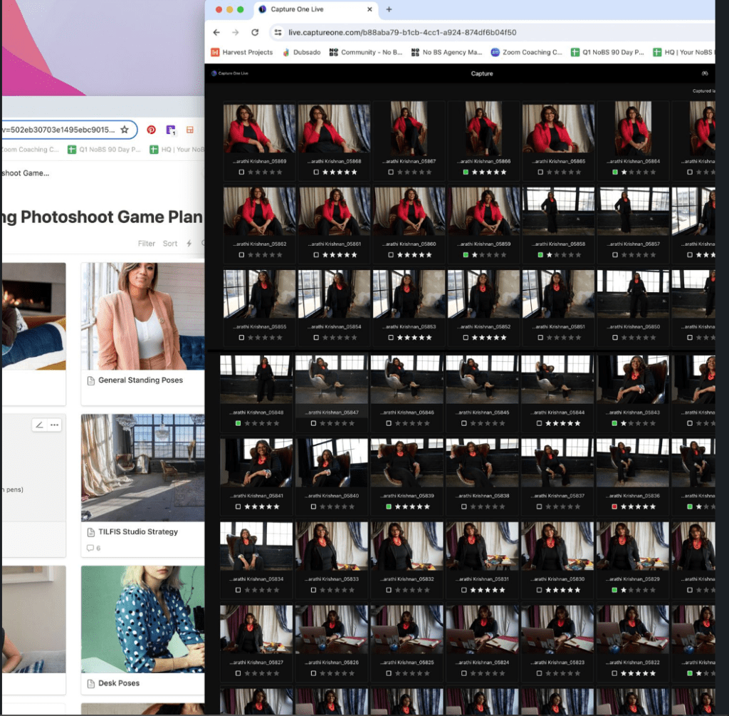The image size is (729, 716).
Task: Toggle the color tag box for image 05869
Action: point(242,172)
